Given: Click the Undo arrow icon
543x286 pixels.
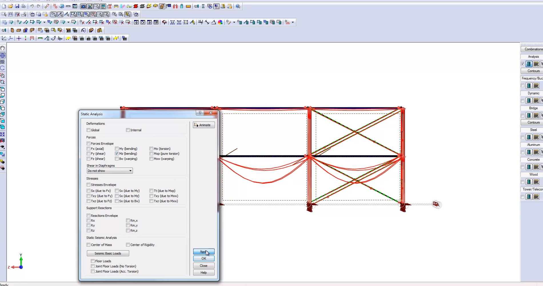Looking at the screenshot, I should coord(32,6).
